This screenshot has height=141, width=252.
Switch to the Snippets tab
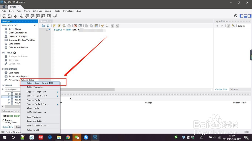pos(234,89)
